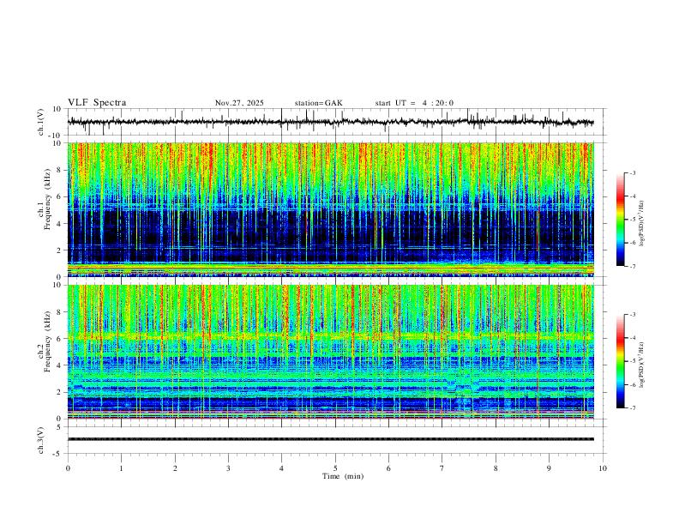Click the "ch.1(V)" waveform axis label
The height and width of the screenshot is (525, 679).
point(41,122)
